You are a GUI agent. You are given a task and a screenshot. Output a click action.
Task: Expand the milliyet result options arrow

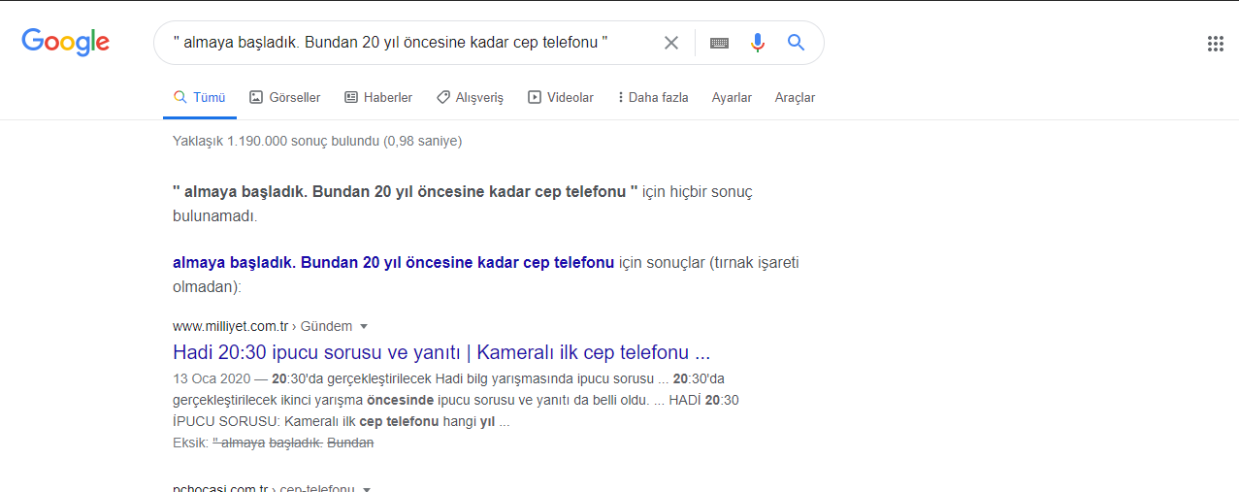click(x=364, y=326)
